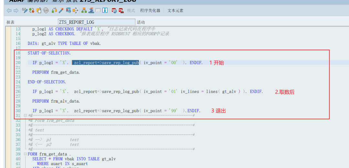Go back with the left arrow icon
Screen dimensions: 349x168
click(9, 10)
